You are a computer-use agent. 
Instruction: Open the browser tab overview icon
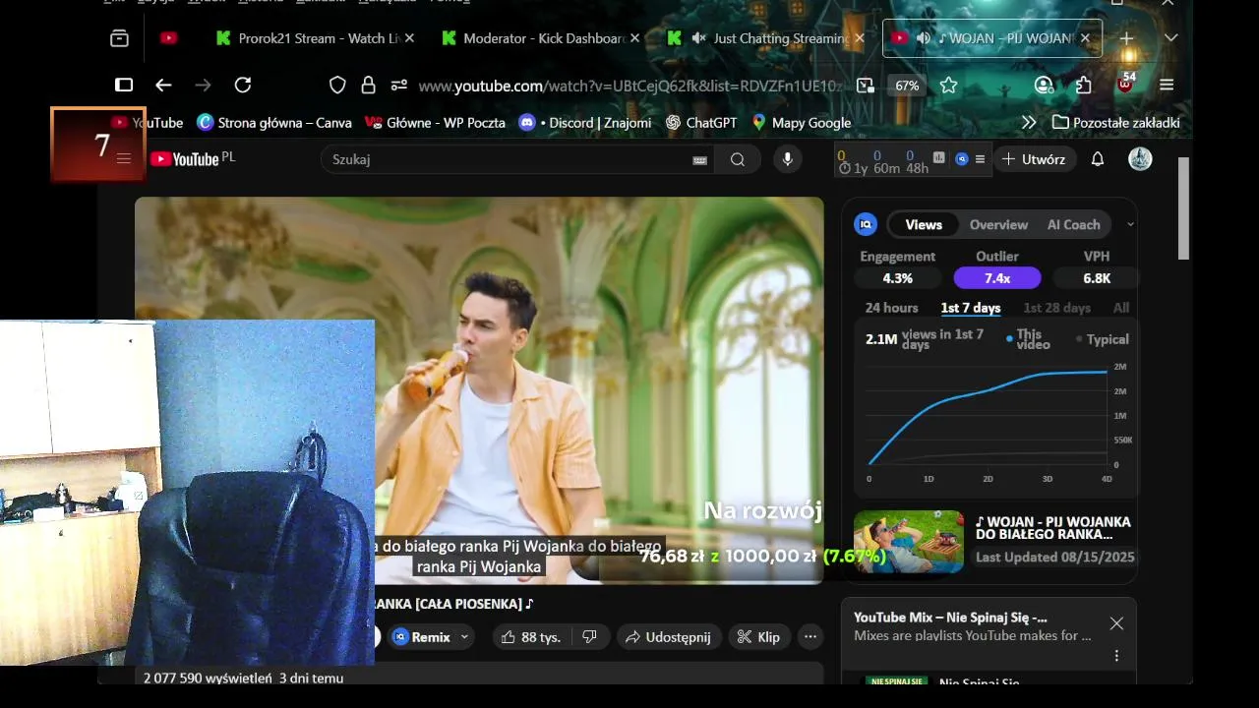point(119,38)
